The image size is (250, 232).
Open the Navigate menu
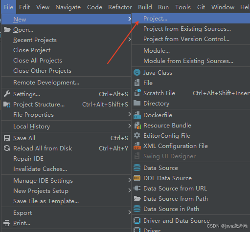point(68,7)
